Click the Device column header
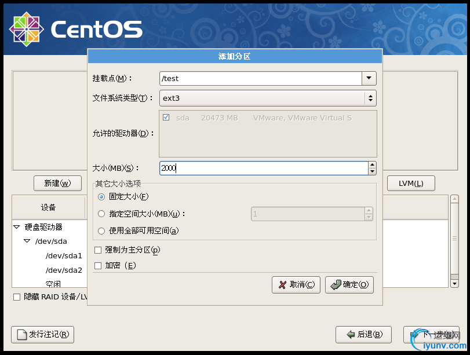Image resolution: width=470 pixels, height=355 pixels. 49,207
